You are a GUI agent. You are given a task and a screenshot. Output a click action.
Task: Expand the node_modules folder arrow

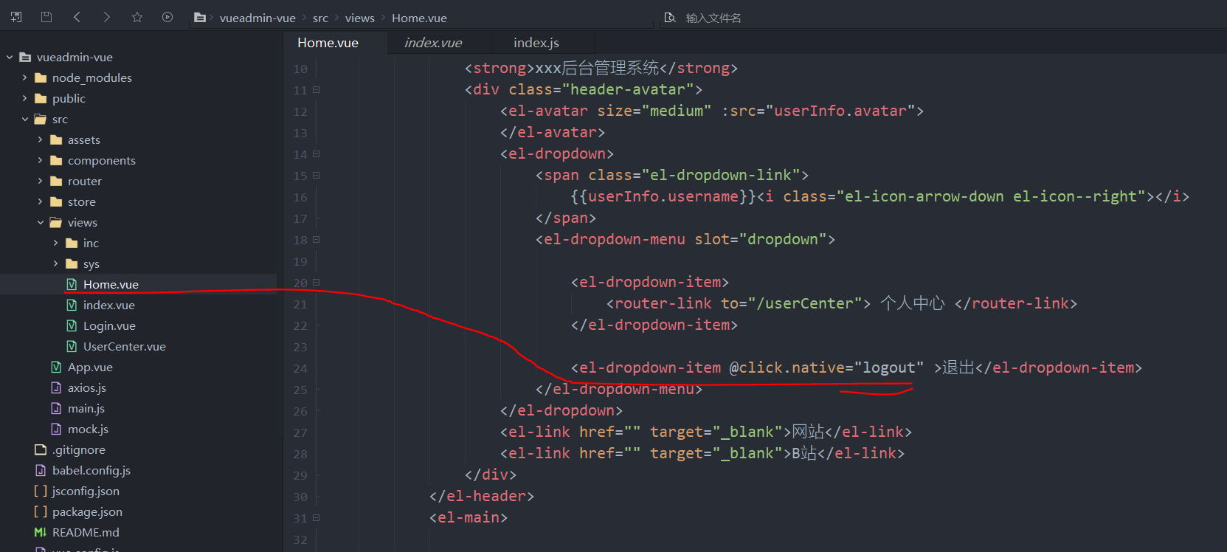25,77
